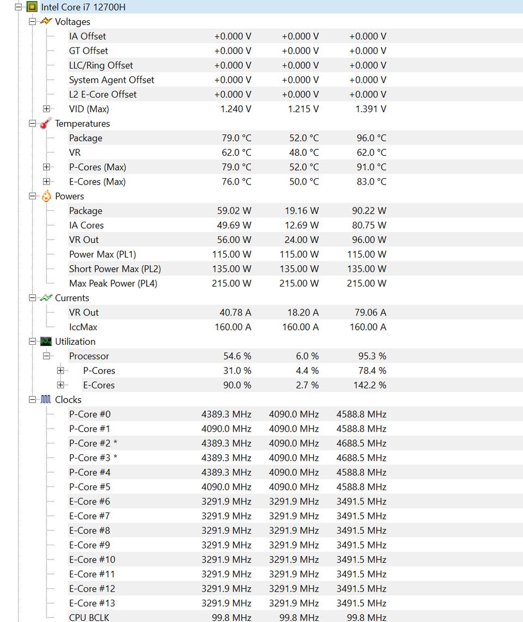Collapse the Voltages section
This screenshot has height=622, width=523.
coord(33,22)
